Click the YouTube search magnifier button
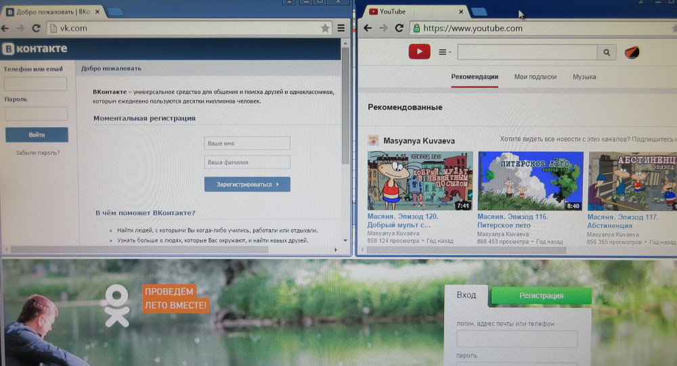The image size is (677, 366). (607, 53)
